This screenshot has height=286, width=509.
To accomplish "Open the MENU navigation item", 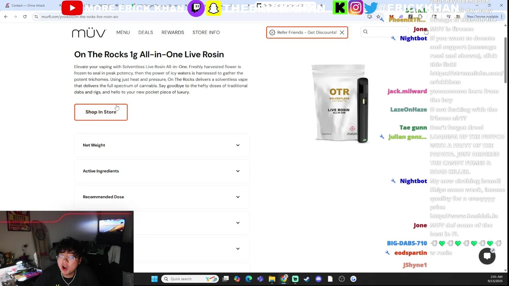I will click(123, 33).
